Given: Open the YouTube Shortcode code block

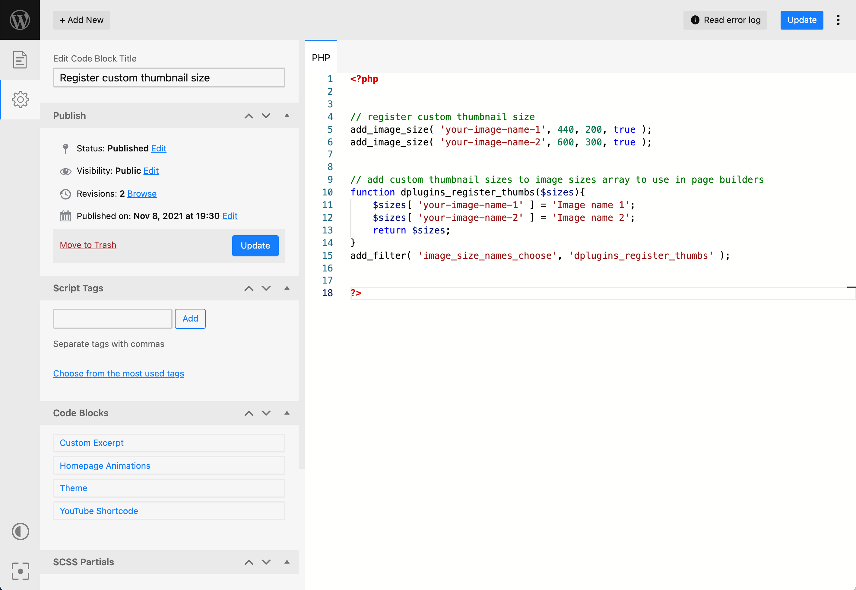Looking at the screenshot, I should coord(169,511).
